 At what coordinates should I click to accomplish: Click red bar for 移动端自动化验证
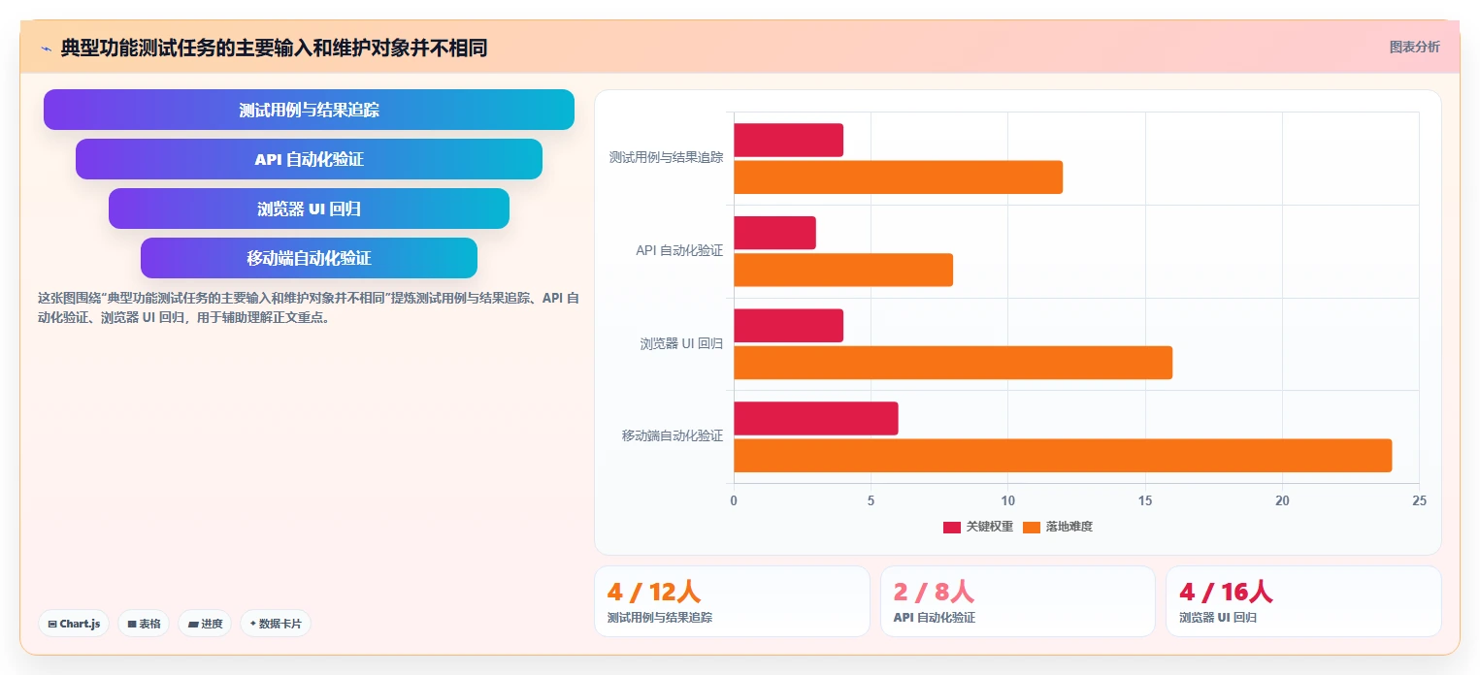tap(816, 418)
